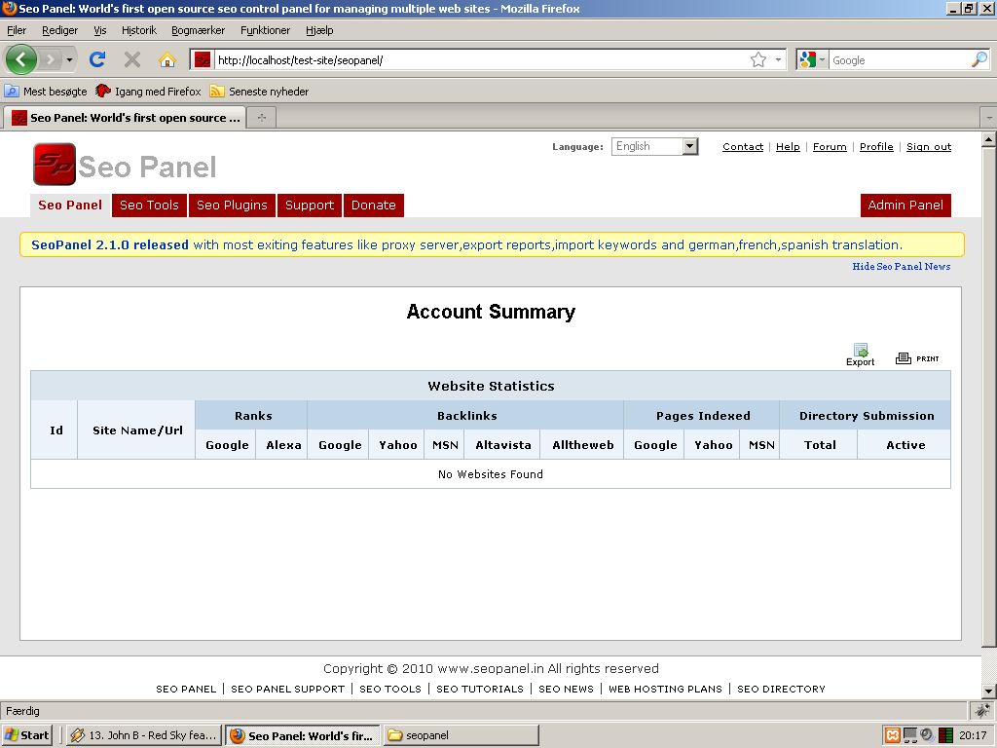Click the Seo Panel Firefox taskbar button

(302, 735)
